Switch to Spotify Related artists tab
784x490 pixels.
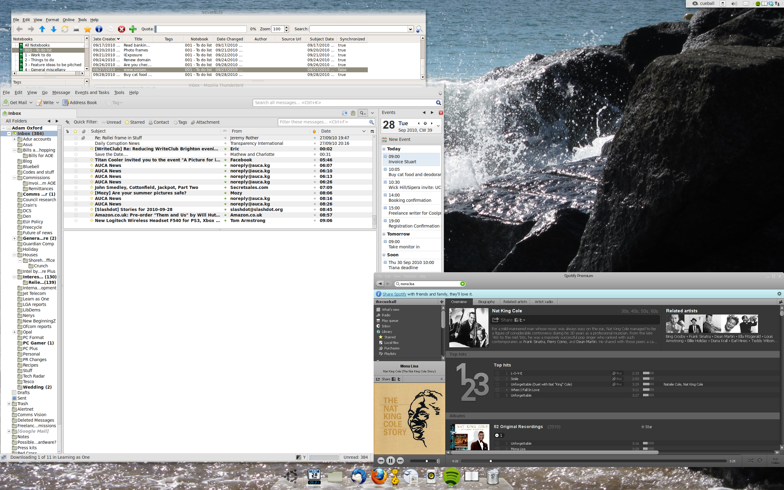tap(515, 302)
